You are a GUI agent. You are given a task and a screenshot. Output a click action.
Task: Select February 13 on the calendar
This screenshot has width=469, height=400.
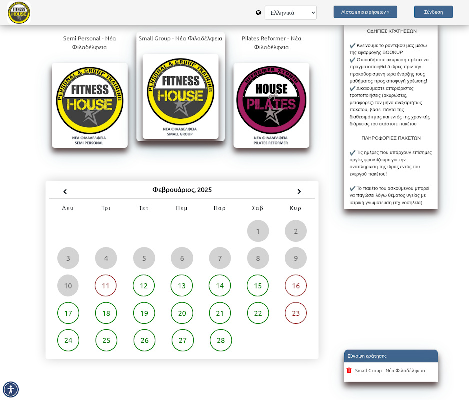click(x=182, y=285)
